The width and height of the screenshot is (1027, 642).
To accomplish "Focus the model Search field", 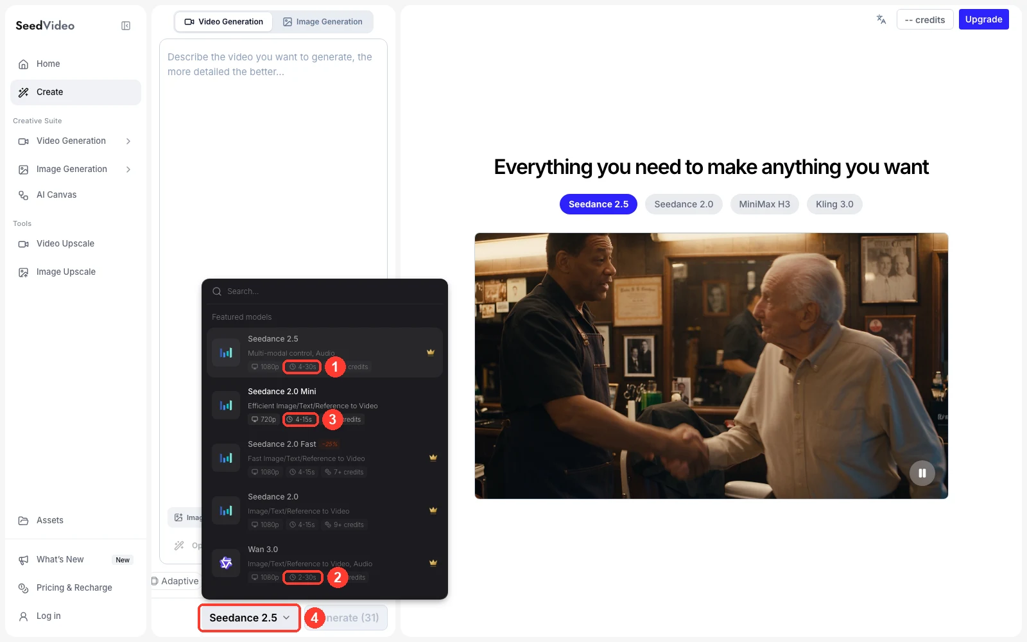I will pyautogui.click(x=325, y=291).
